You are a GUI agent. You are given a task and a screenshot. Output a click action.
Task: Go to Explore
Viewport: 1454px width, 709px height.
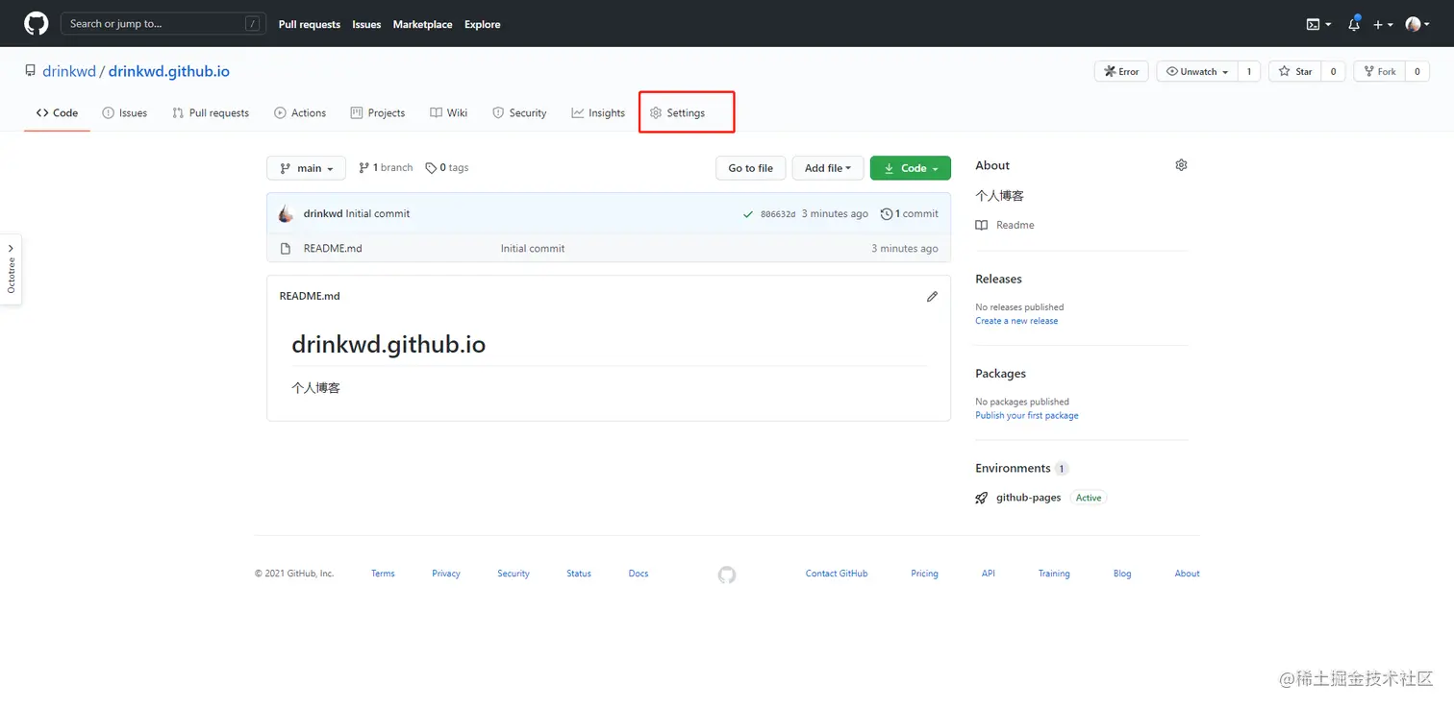click(x=483, y=24)
